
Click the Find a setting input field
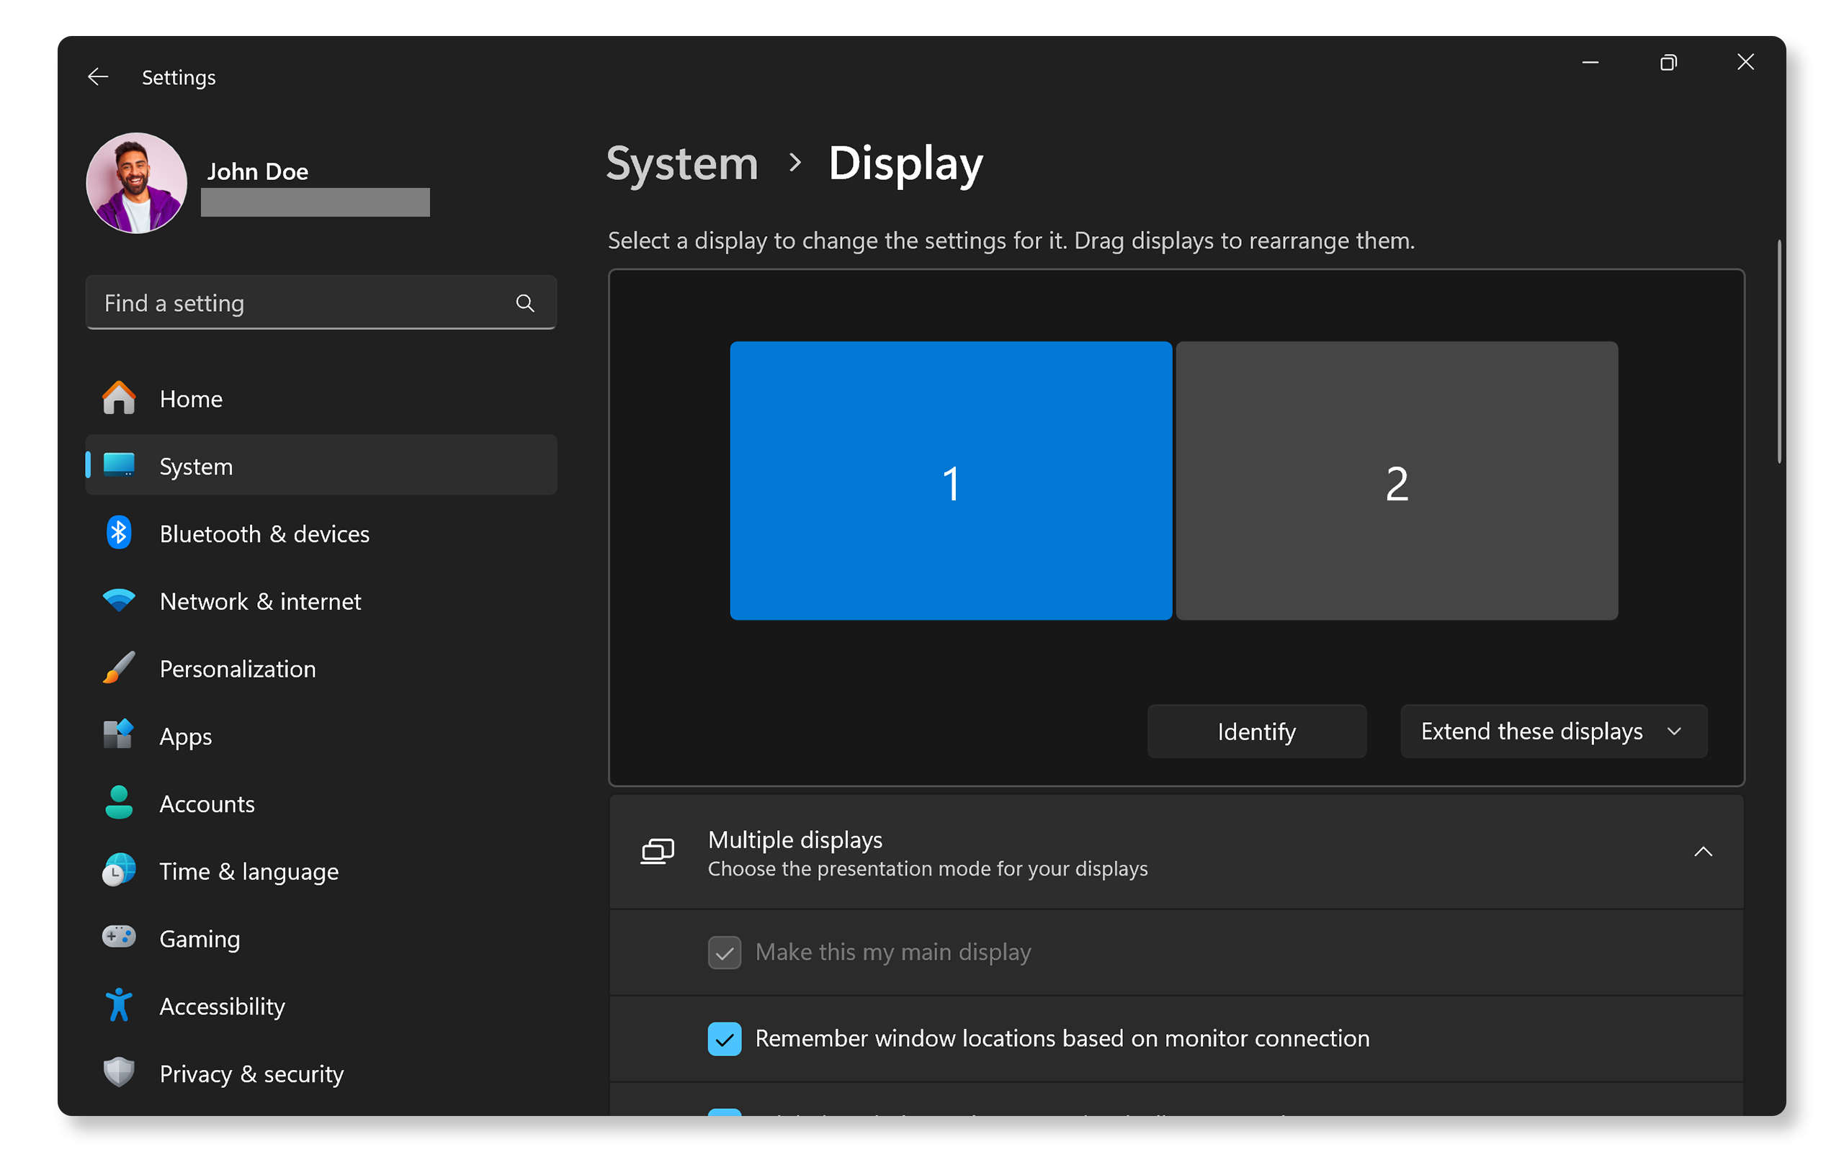(321, 302)
